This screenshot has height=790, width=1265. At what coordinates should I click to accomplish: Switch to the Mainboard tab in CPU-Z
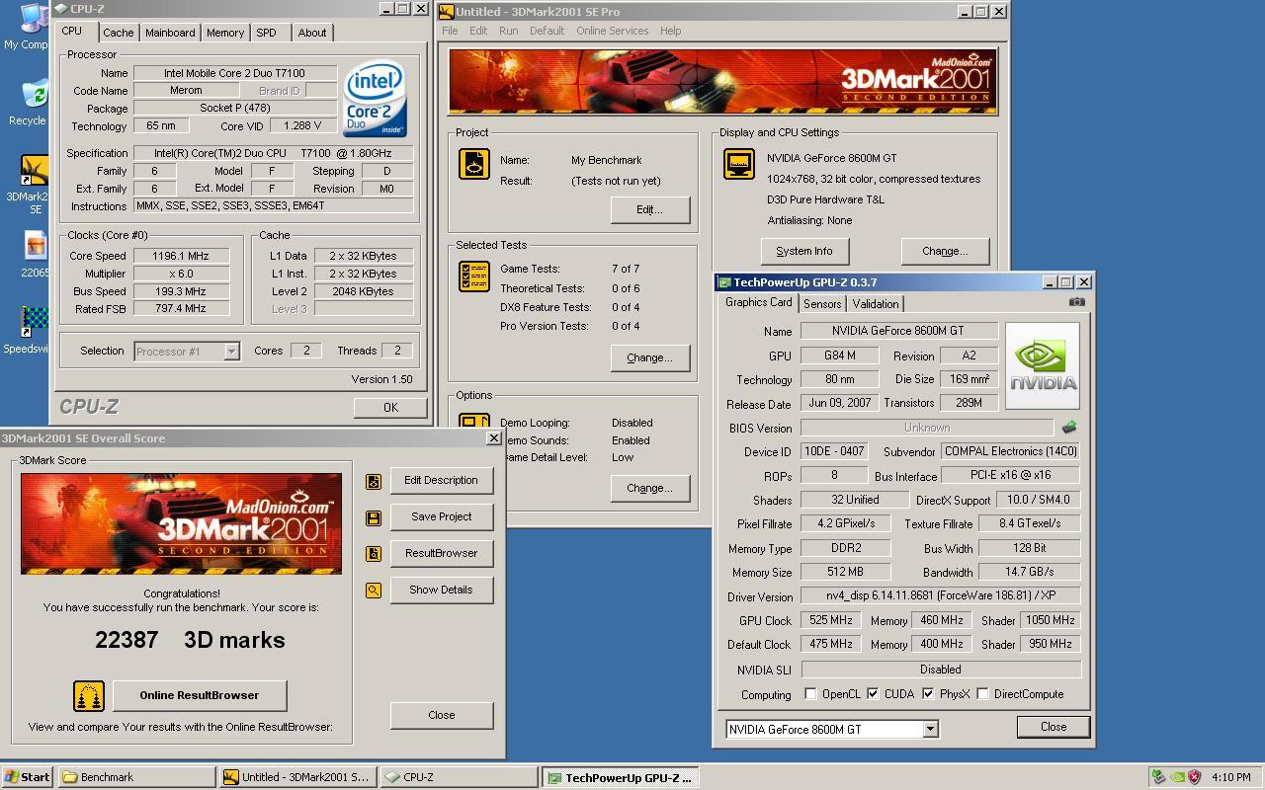(170, 33)
